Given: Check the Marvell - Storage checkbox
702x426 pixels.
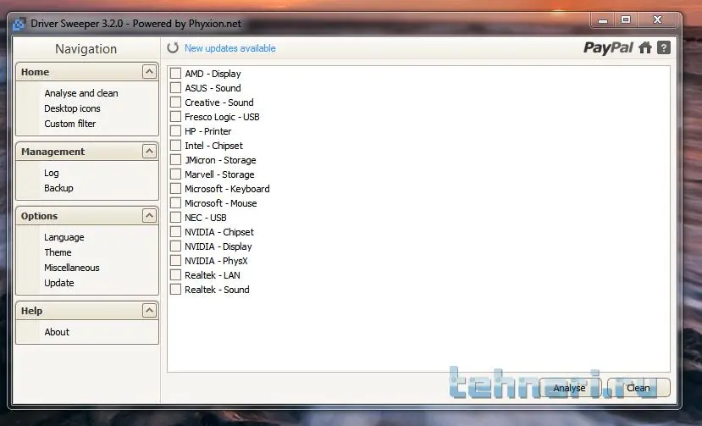Looking at the screenshot, I should [175, 174].
